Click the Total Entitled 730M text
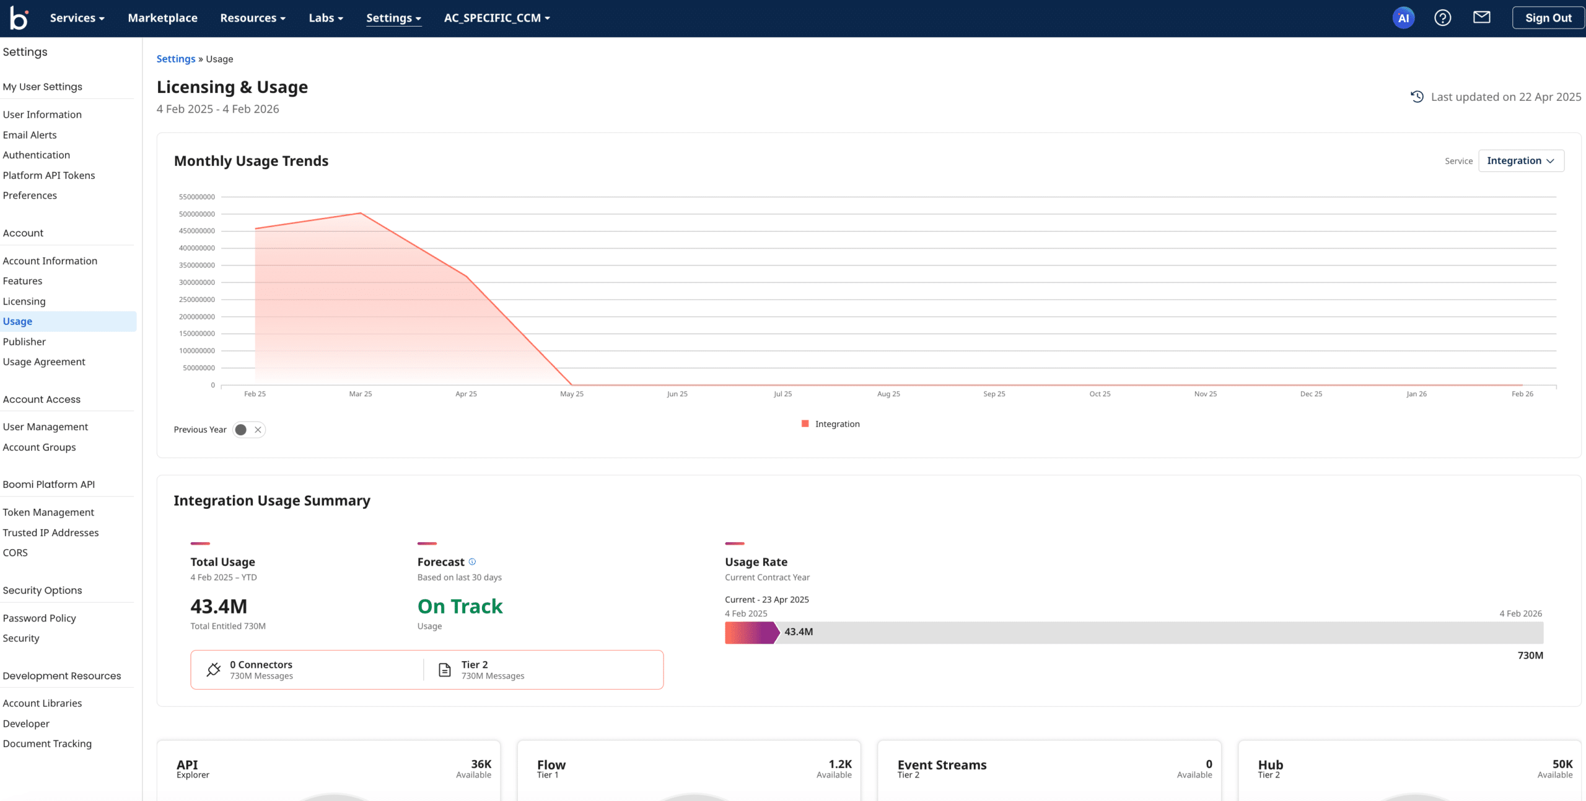The height and width of the screenshot is (801, 1586). pos(228,626)
